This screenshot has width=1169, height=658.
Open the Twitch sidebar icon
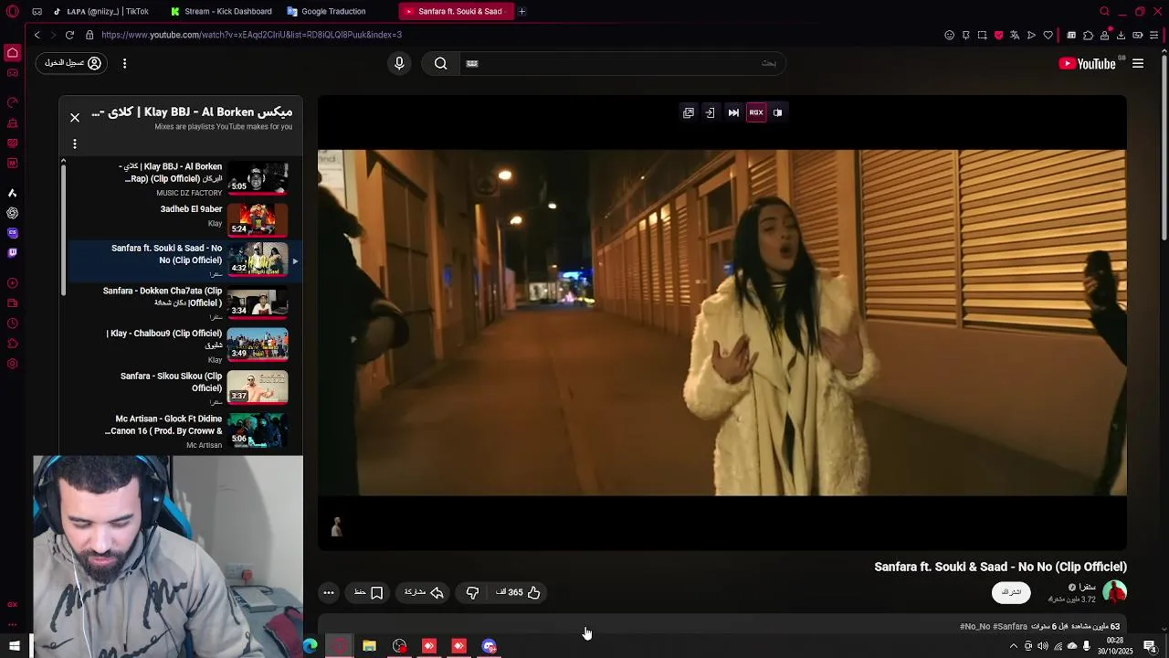[x=12, y=253]
